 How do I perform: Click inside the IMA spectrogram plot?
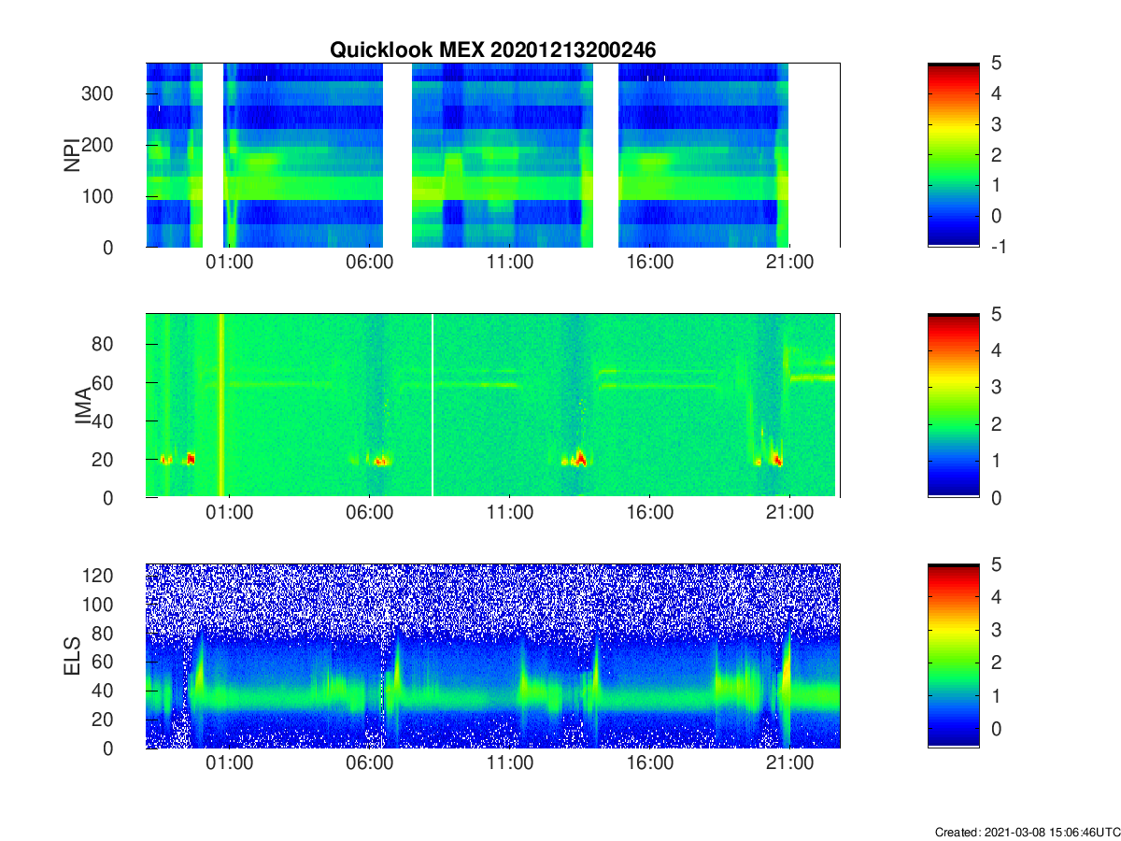point(492,406)
